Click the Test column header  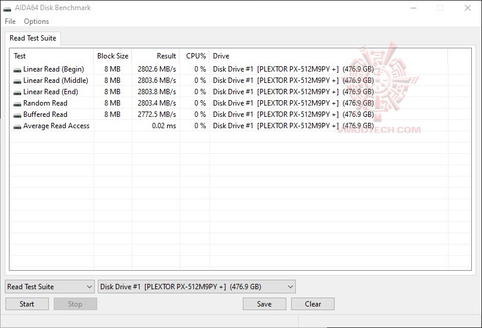52,56
